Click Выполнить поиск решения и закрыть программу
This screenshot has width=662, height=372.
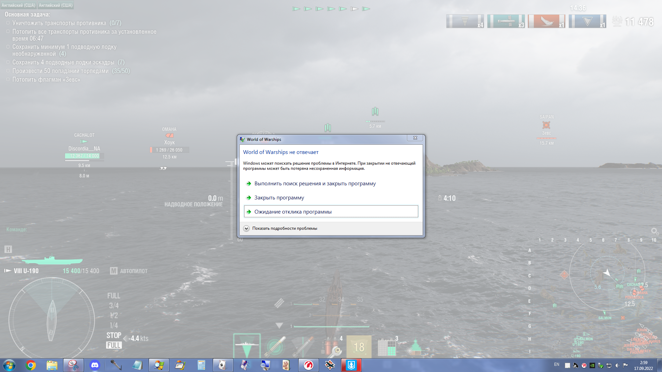(x=315, y=184)
